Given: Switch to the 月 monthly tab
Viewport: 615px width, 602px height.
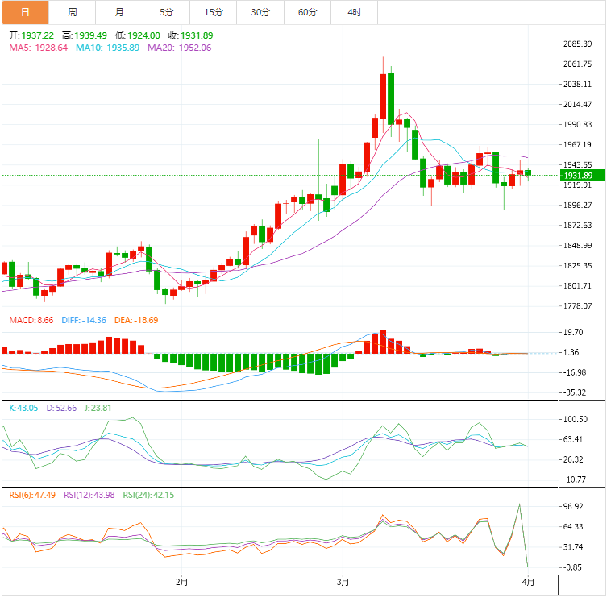Looking at the screenshot, I should tap(119, 13).
